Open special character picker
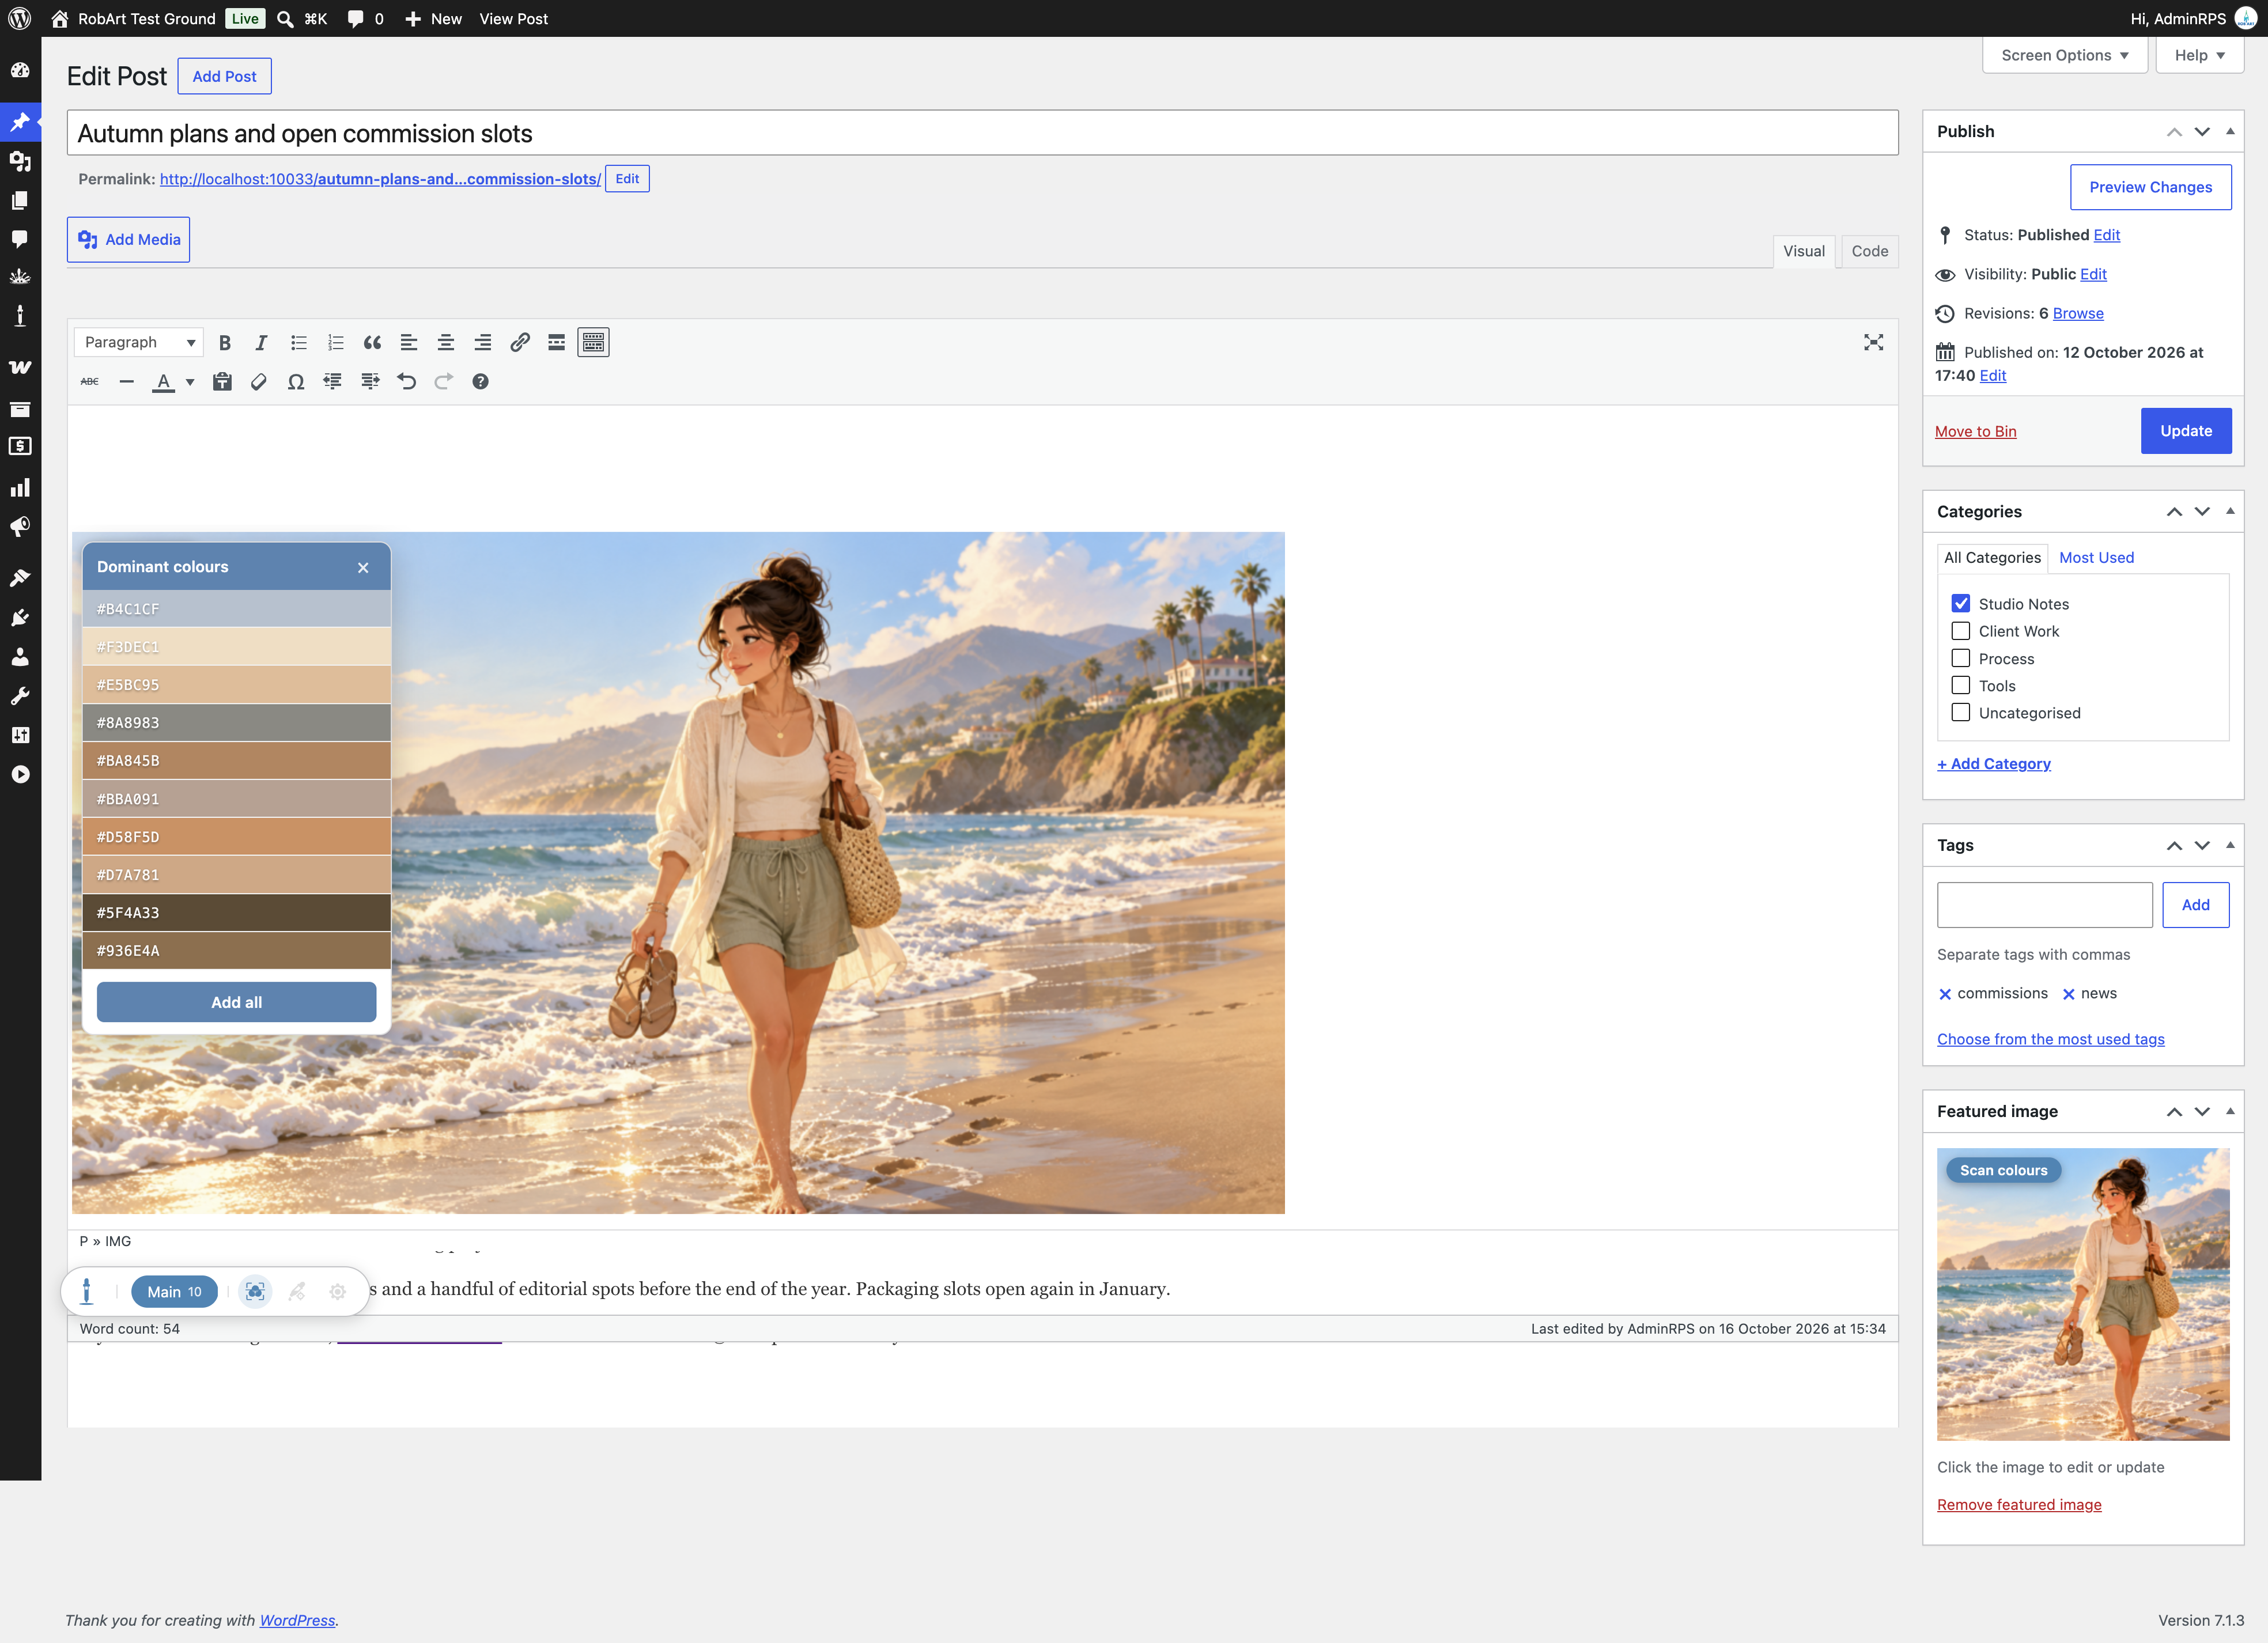Image resolution: width=2268 pixels, height=1643 pixels. [296, 382]
